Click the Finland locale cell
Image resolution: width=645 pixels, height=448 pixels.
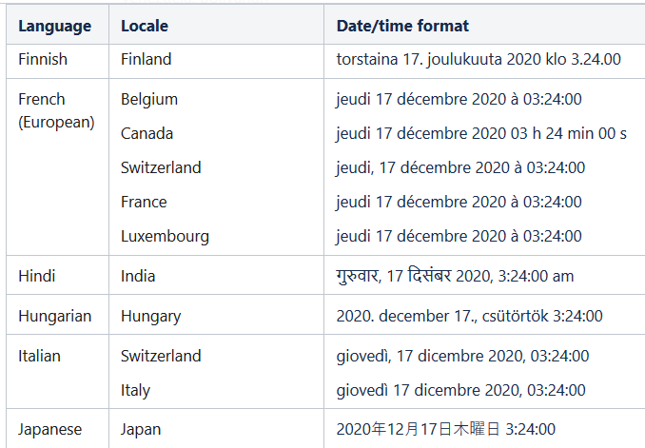pyautogui.click(x=147, y=59)
